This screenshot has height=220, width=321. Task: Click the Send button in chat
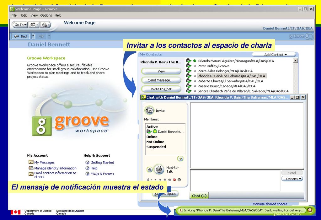[292, 173]
